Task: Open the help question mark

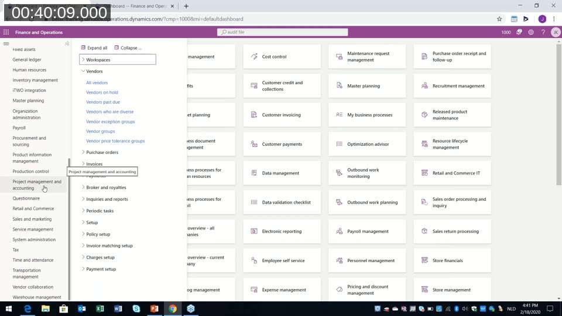Action: coord(543,32)
